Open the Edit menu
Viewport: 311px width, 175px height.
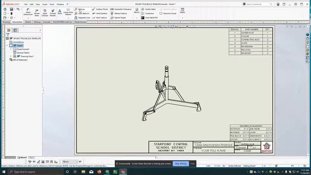[x=32, y=4]
